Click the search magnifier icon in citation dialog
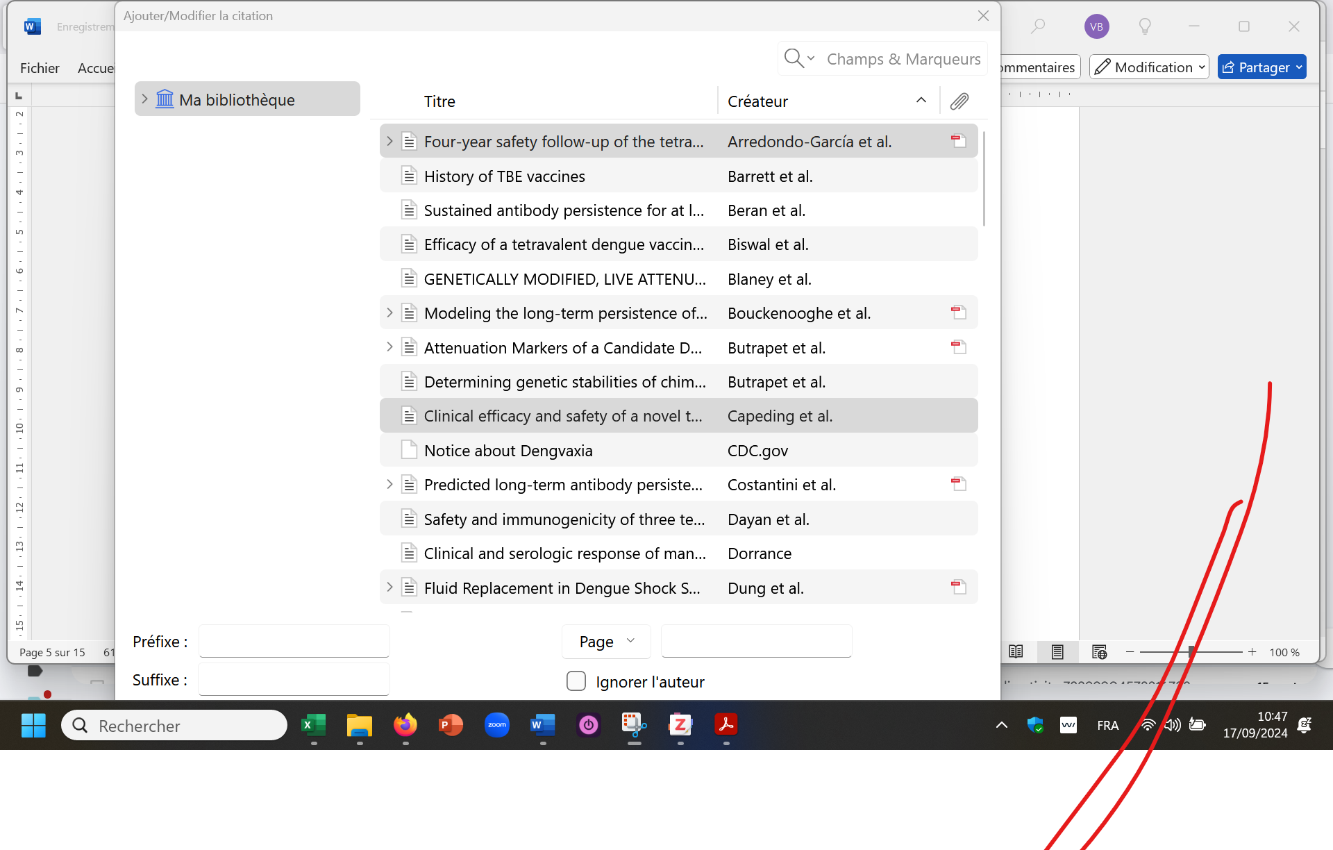Image resolution: width=1333 pixels, height=850 pixels. click(x=794, y=58)
